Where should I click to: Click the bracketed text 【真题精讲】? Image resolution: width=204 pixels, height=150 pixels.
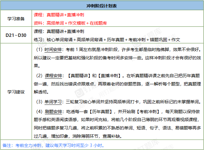tap(79, 76)
